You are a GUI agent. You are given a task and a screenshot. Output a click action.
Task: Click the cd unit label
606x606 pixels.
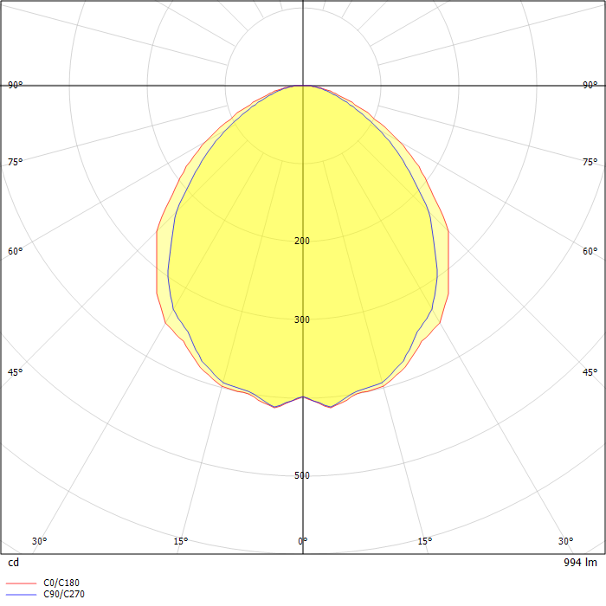14,563
